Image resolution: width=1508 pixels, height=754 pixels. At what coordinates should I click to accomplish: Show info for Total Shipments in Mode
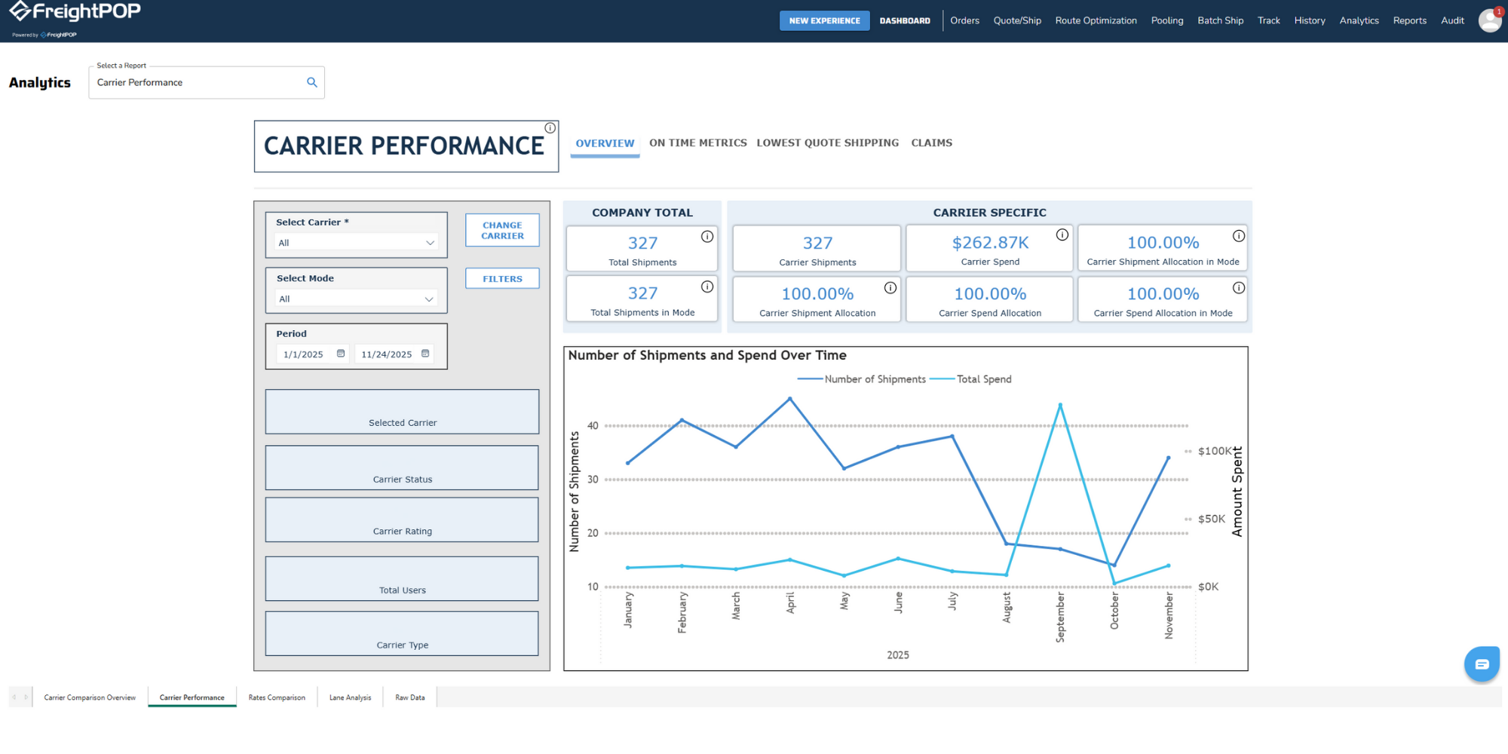(x=707, y=287)
